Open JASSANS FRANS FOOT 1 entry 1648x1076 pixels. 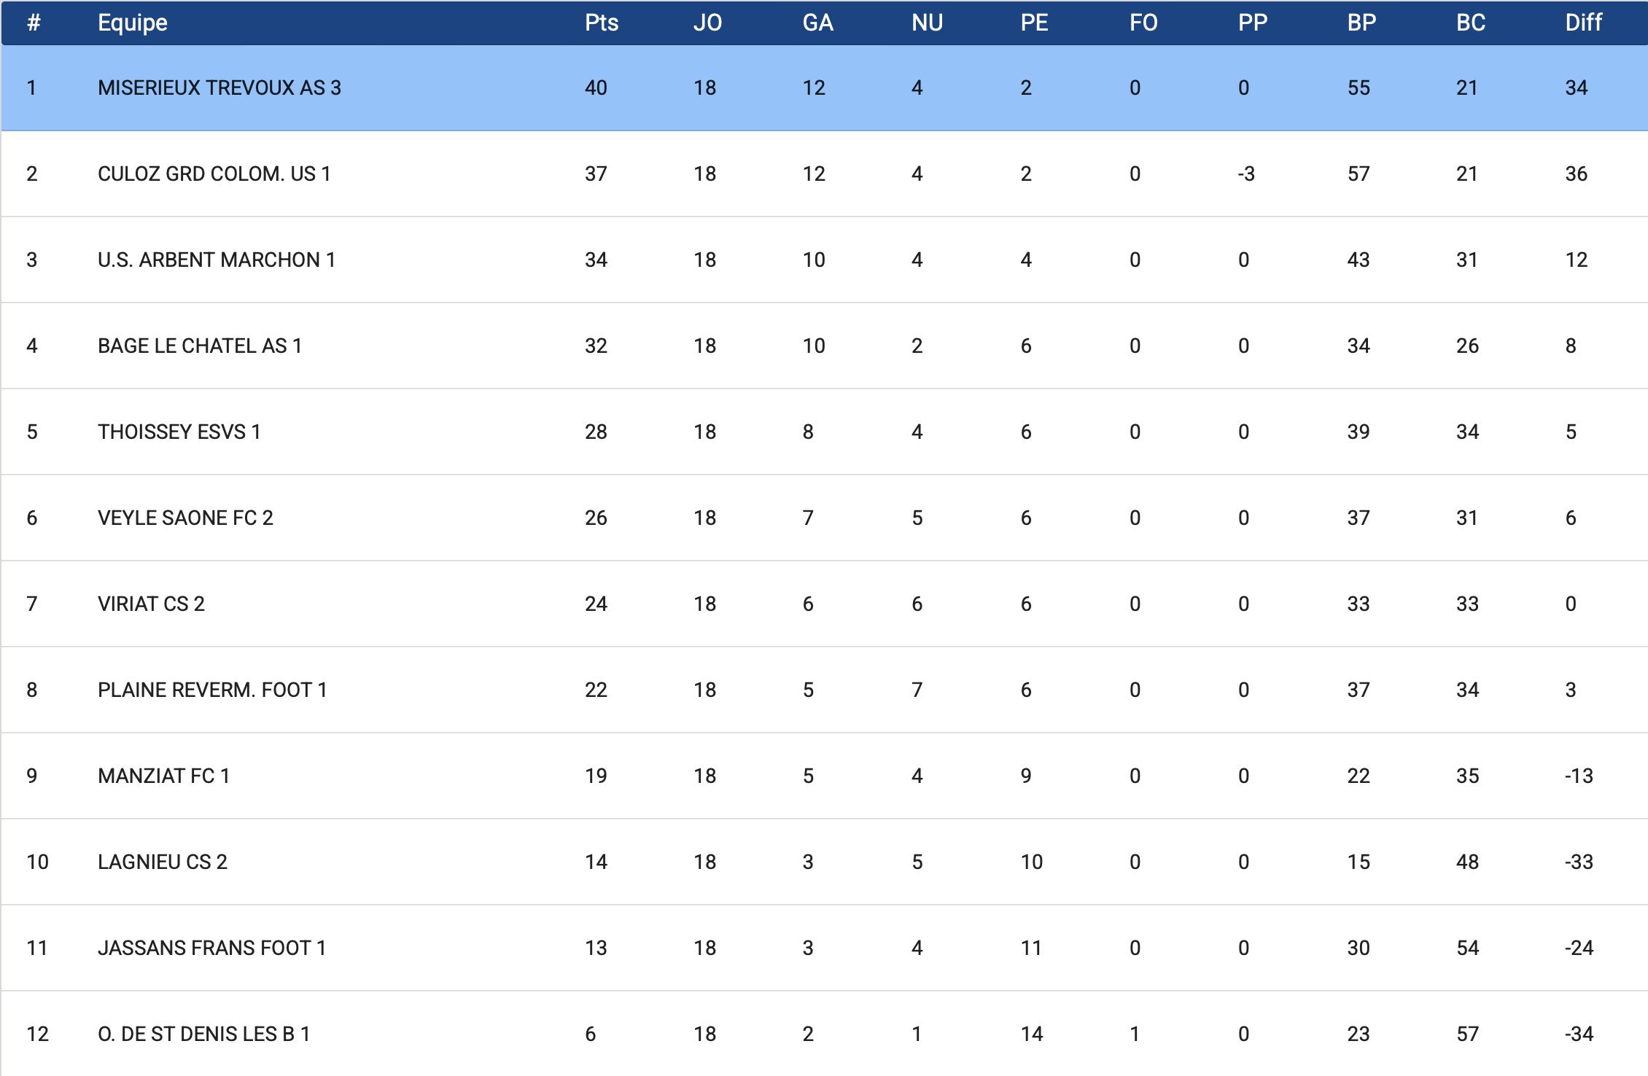(211, 948)
